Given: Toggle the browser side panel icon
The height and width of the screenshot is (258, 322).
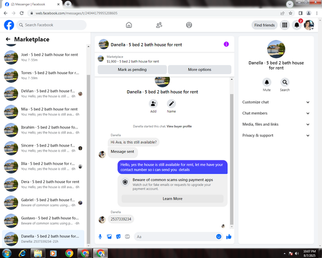Looking at the screenshot, I should click(301, 13).
